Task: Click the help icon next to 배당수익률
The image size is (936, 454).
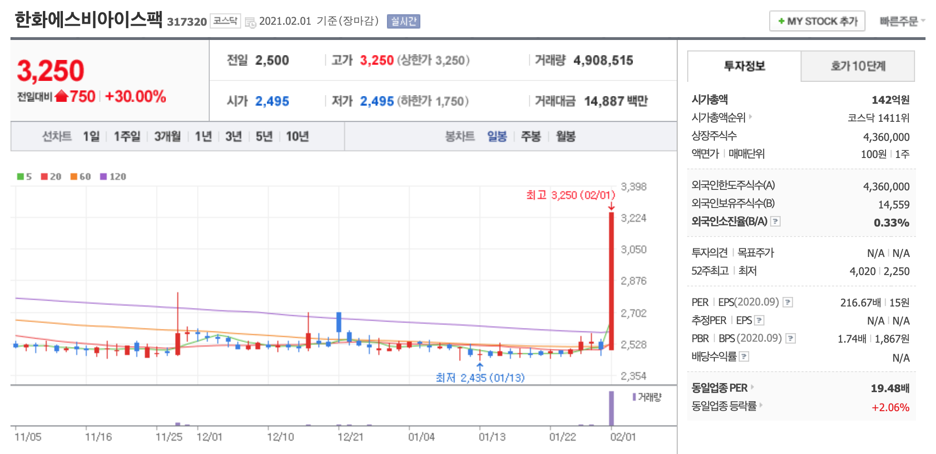Action: point(744,356)
